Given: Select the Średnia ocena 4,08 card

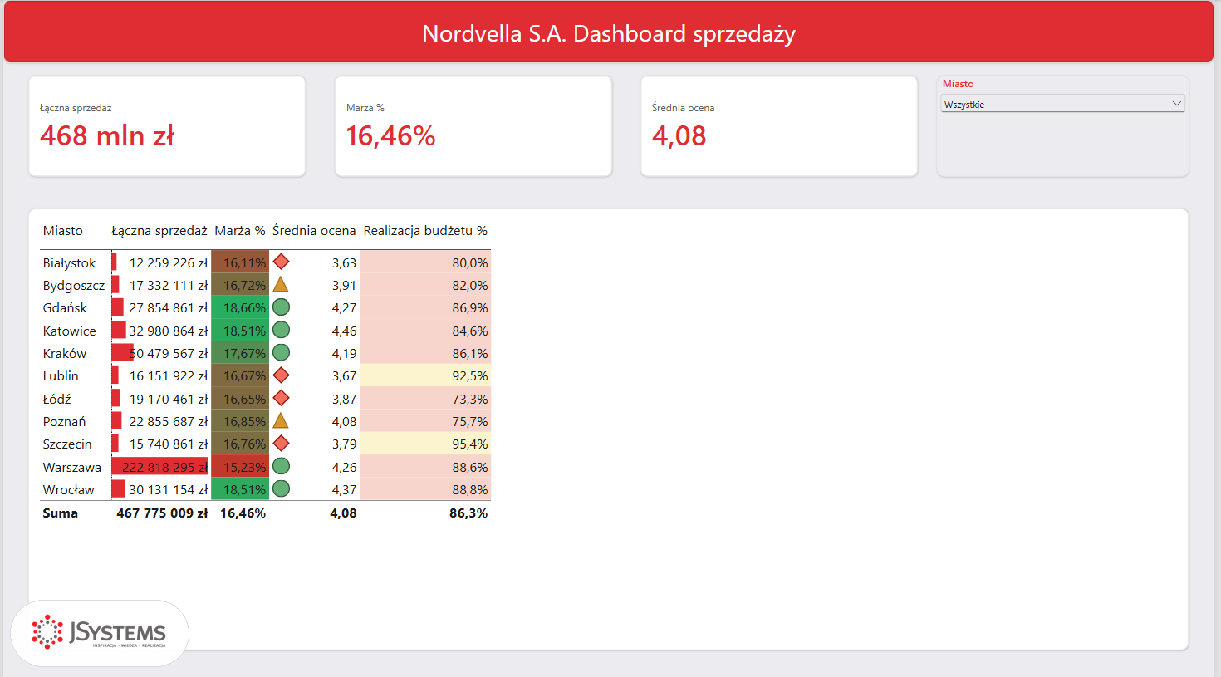Looking at the screenshot, I should (x=779, y=126).
